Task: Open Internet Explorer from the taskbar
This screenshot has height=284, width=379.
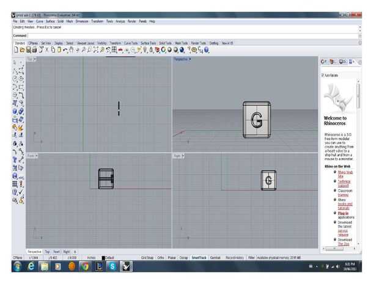Action: 31,267
